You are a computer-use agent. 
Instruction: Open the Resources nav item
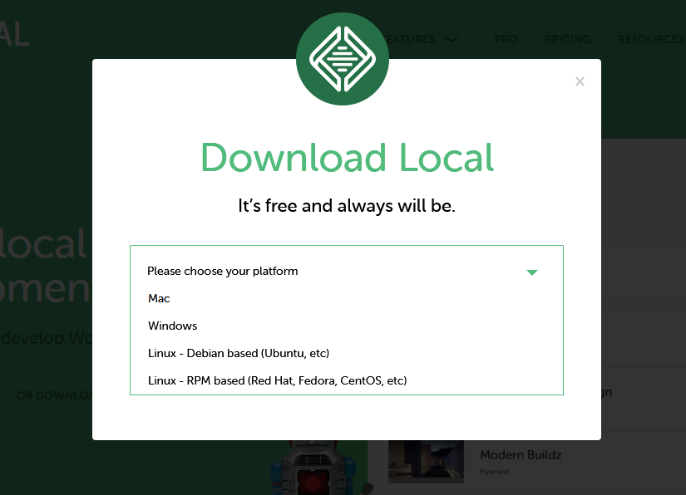(650, 39)
